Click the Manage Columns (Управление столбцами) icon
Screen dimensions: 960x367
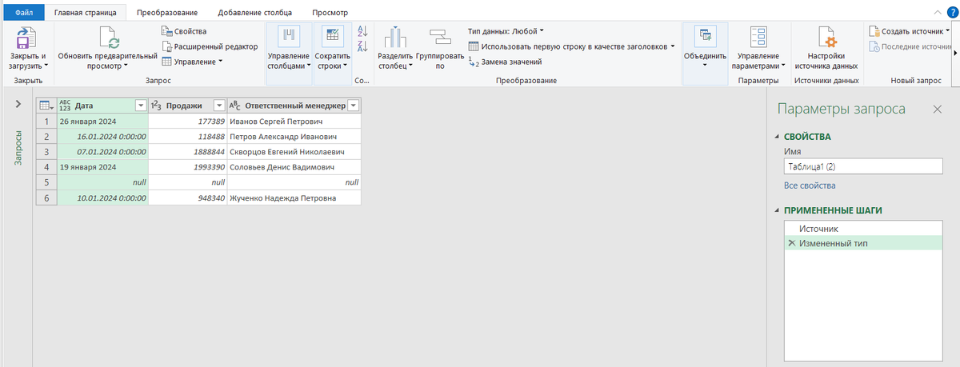(288, 37)
